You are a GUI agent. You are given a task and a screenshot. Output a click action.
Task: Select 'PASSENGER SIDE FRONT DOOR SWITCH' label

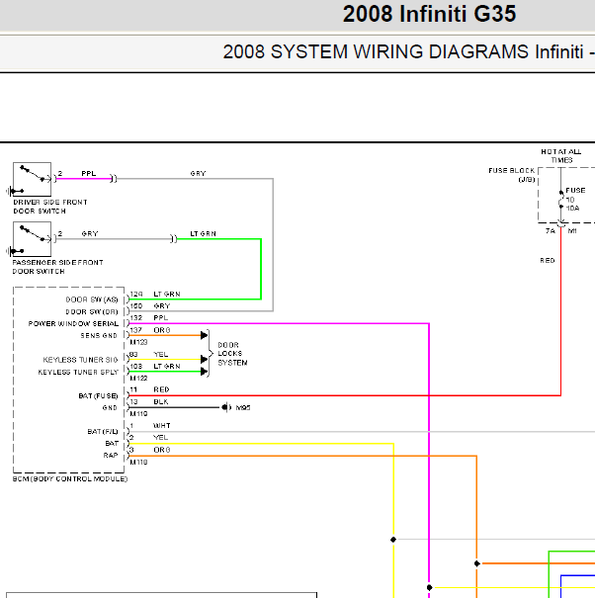(x=57, y=267)
